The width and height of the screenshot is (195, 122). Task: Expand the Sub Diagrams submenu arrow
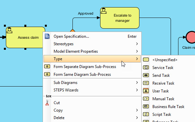137,83
